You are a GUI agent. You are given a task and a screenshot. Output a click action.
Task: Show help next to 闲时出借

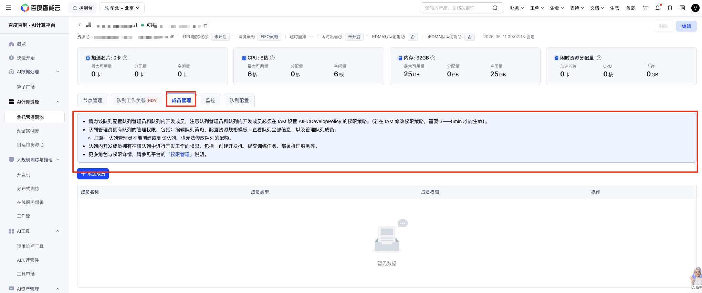[x=340, y=37]
